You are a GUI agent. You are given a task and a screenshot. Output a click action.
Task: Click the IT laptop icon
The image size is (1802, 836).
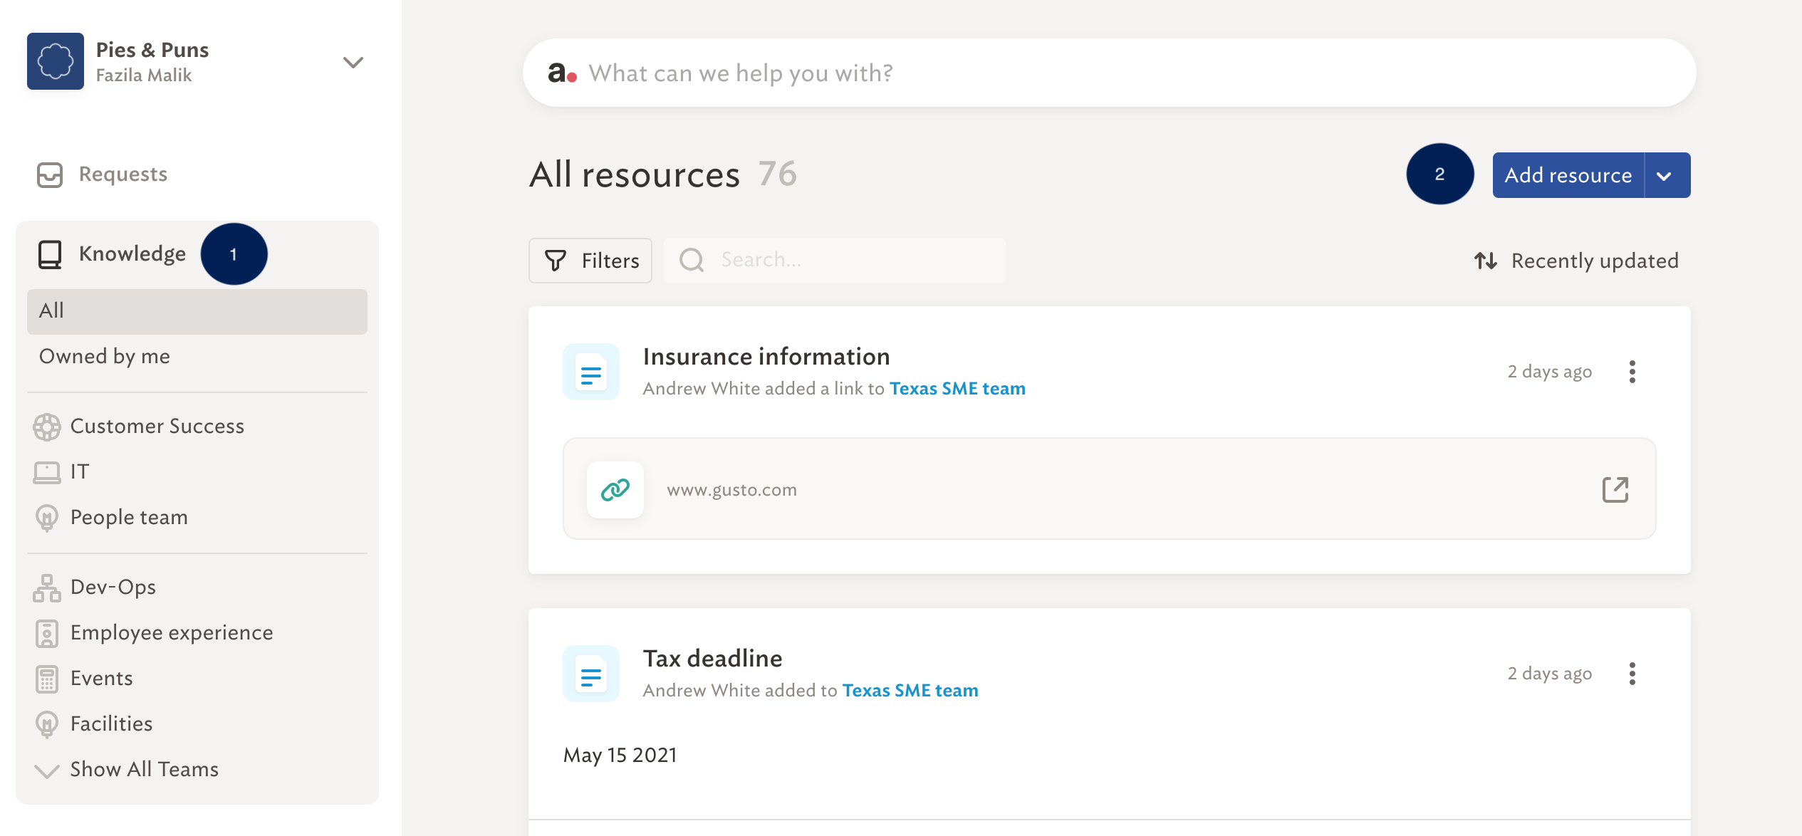click(47, 472)
